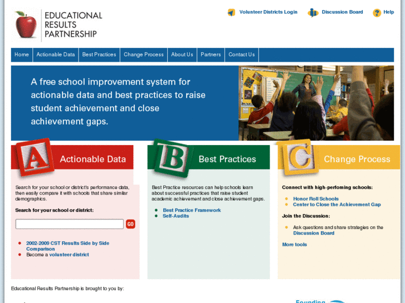Click the Best Practices green heading
The width and height of the screenshot is (405, 303).
[x=227, y=159]
